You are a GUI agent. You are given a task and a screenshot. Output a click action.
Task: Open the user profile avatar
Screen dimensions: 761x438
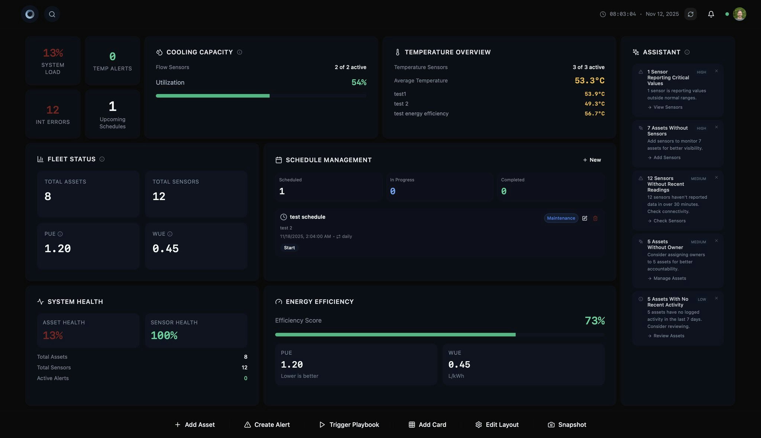(739, 14)
